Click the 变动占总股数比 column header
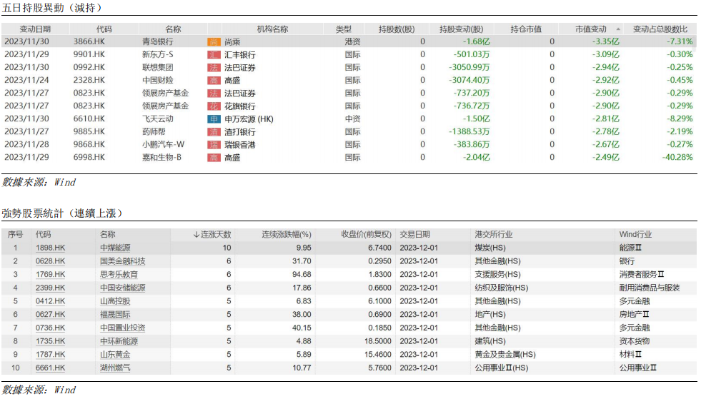The image size is (701, 399). [660, 29]
